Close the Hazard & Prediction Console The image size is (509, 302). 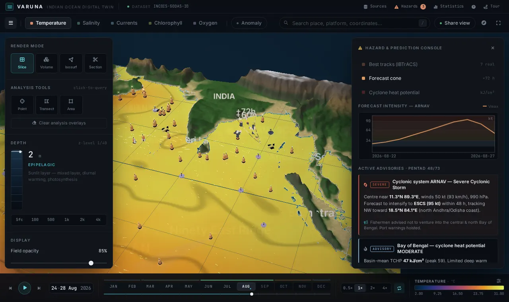click(x=493, y=48)
